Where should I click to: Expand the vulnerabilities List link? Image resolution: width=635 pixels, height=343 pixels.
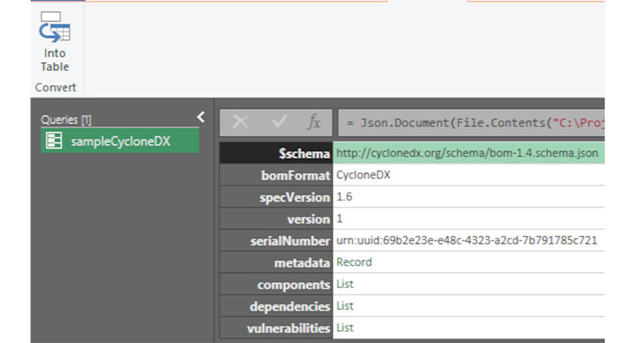[345, 329]
